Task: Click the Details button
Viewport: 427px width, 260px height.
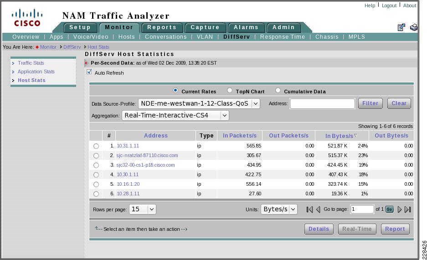Action: (x=319, y=229)
